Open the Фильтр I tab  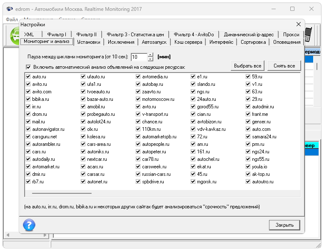point(57,34)
